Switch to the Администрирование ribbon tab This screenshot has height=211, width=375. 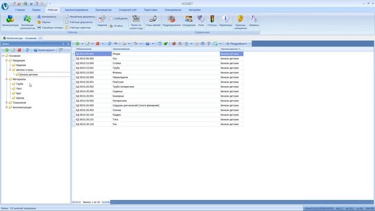[76, 10]
